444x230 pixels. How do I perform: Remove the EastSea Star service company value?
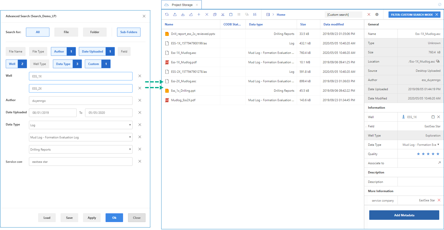(439, 200)
